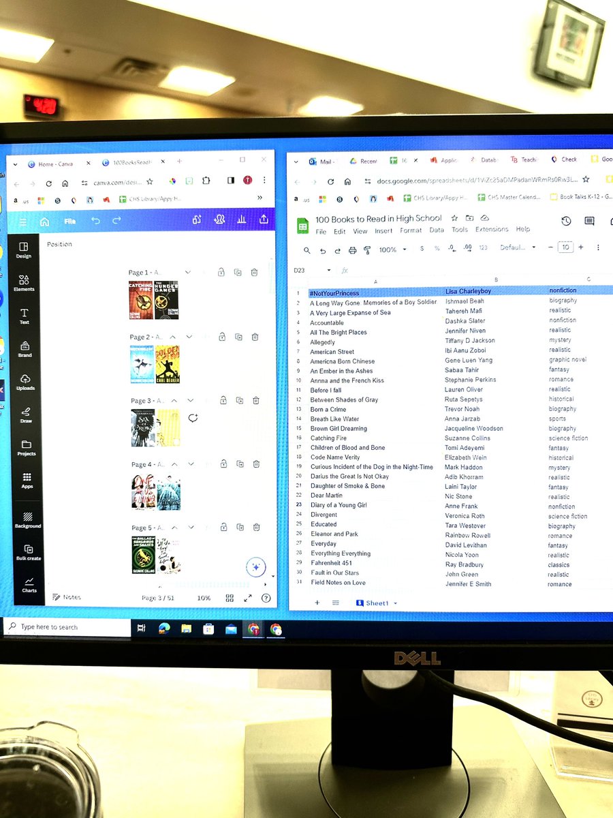Open version history clock icon in Sheets

(566, 221)
